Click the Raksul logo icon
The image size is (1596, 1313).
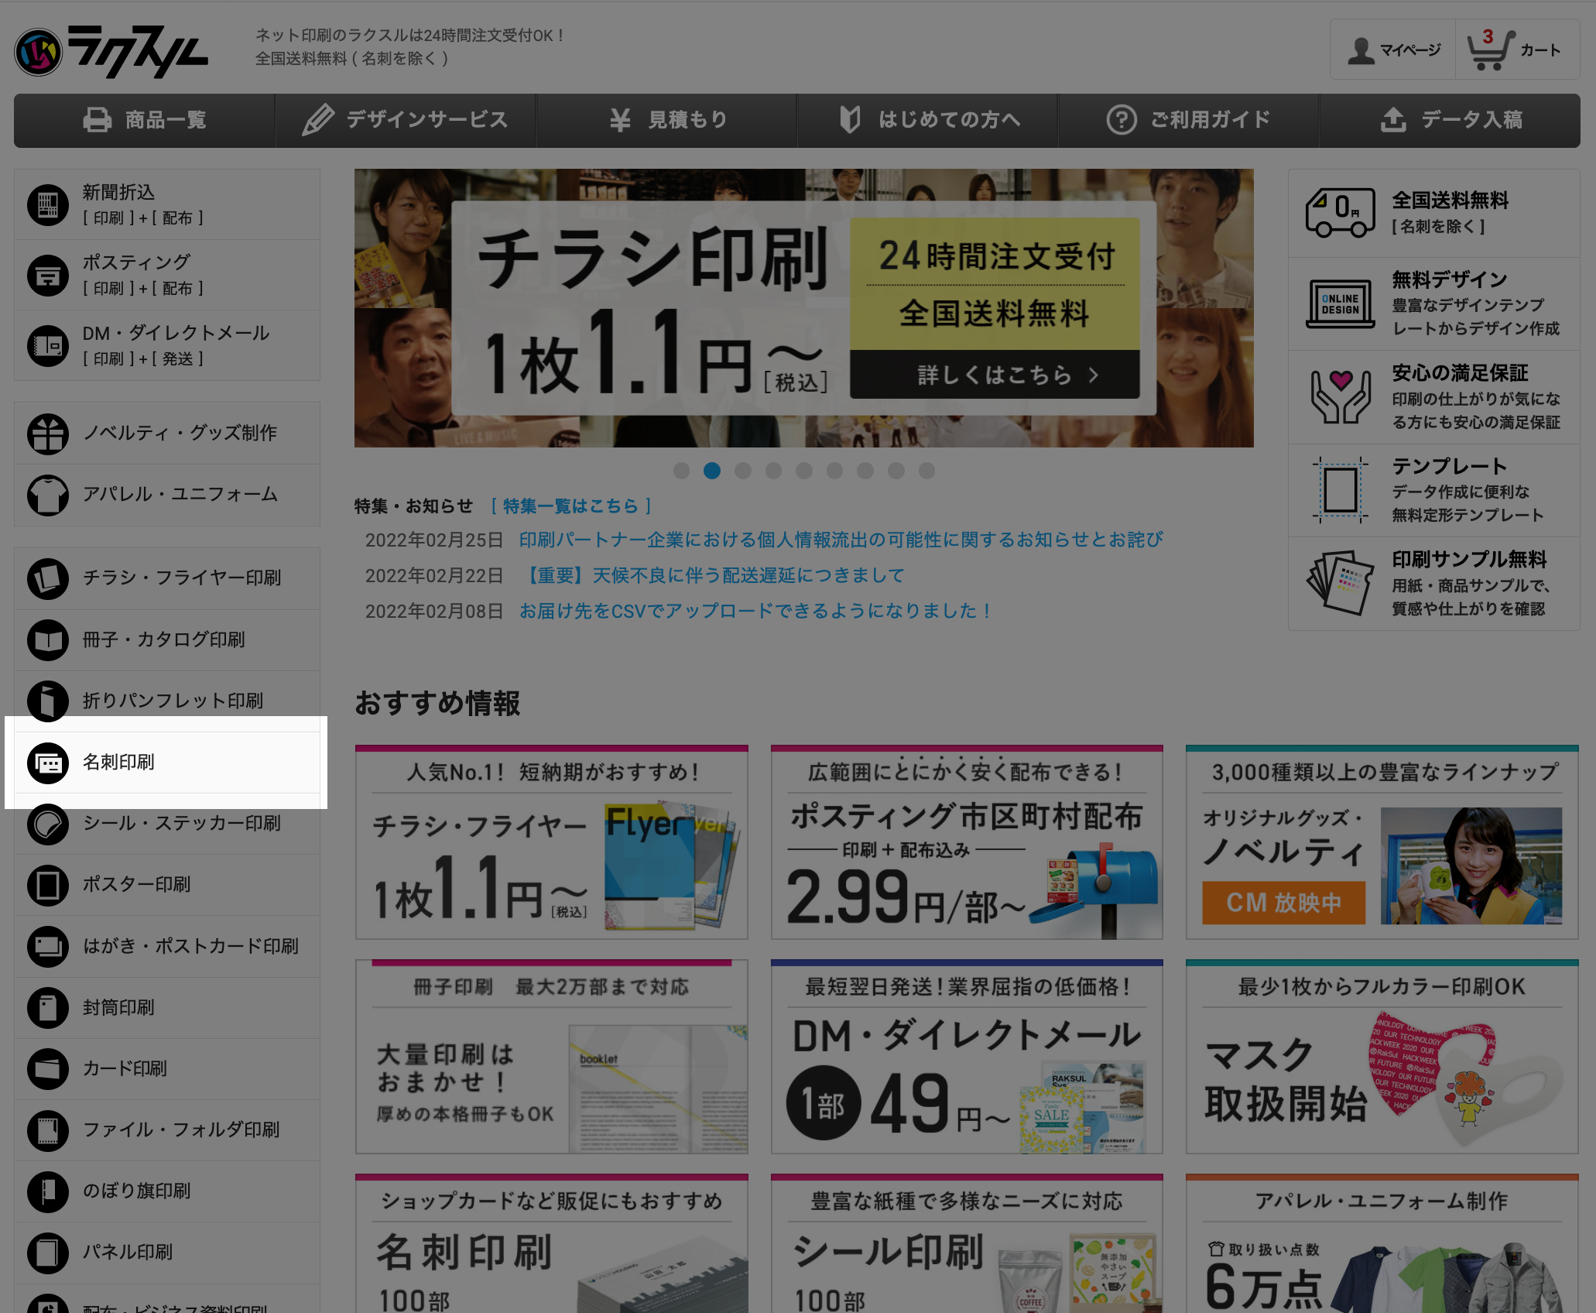(x=38, y=53)
